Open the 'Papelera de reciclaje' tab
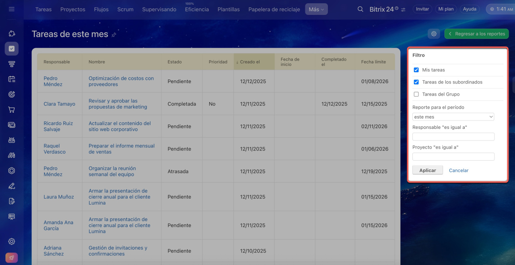 pyautogui.click(x=274, y=9)
